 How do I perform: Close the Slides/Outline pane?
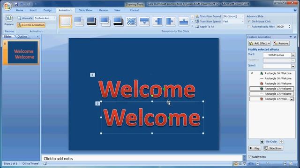click(x=37, y=36)
